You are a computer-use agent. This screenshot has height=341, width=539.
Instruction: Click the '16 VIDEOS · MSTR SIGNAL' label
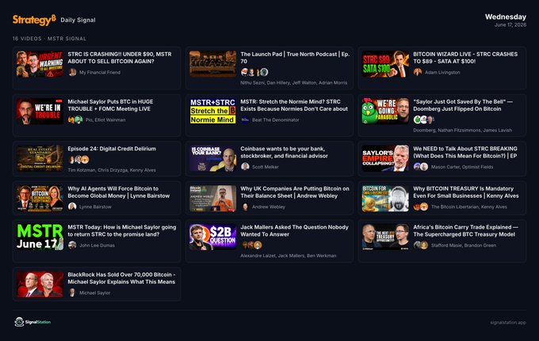(49, 39)
